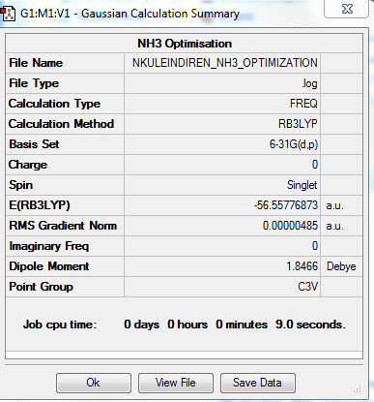Viewport: 374px width, 402px height.
Task: Click the RMS gradient value 0.00000485
Action: [x=290, y=226]
